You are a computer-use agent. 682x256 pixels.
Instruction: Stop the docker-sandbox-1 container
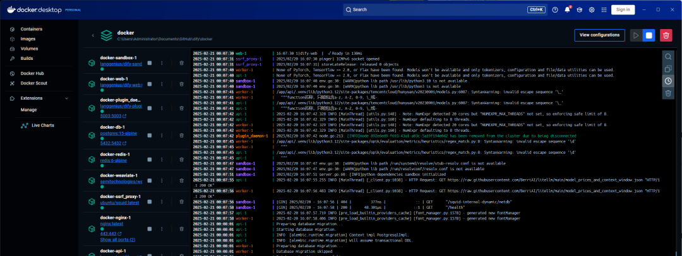click(x=150, y=63)
